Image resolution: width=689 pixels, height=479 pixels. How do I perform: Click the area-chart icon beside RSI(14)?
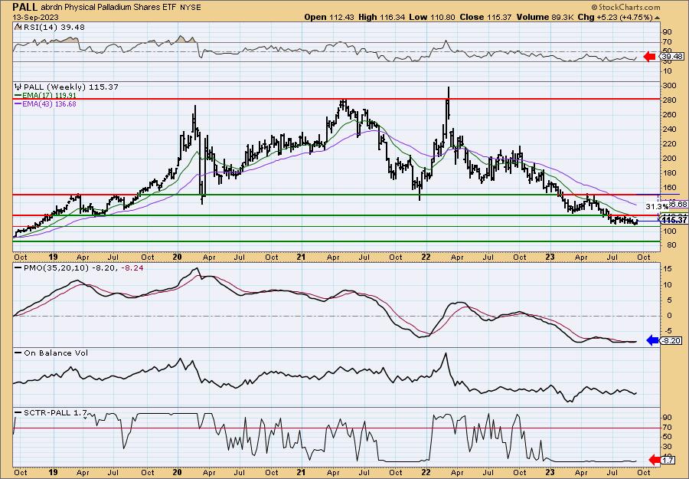tap(18, 27)
